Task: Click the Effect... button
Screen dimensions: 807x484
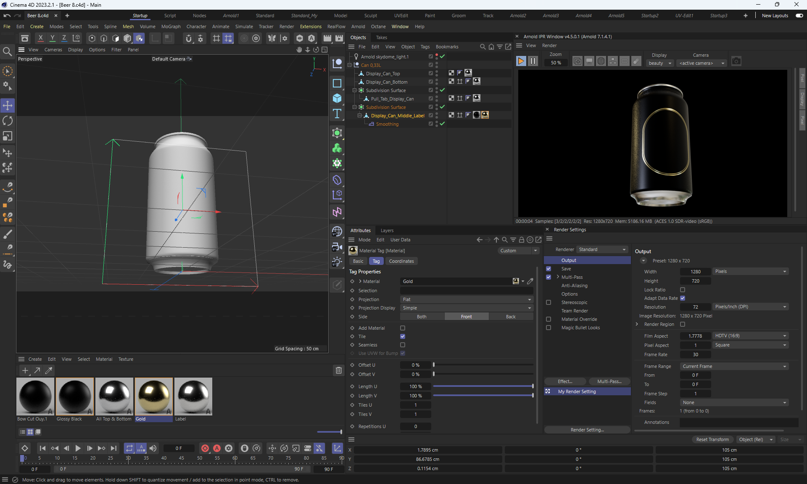Action: coord(565,381)
